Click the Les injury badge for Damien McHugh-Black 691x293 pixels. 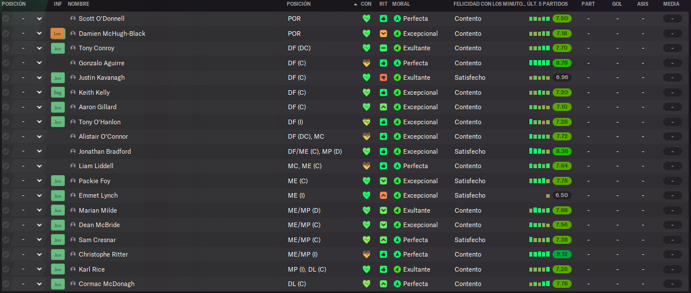coord(58,34)
